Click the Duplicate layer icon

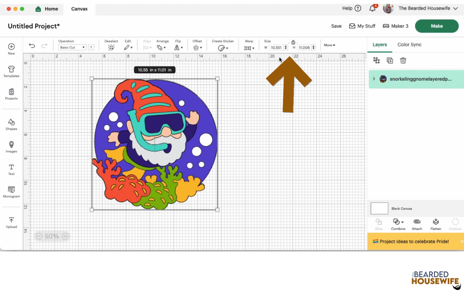[x=390, y=60]
